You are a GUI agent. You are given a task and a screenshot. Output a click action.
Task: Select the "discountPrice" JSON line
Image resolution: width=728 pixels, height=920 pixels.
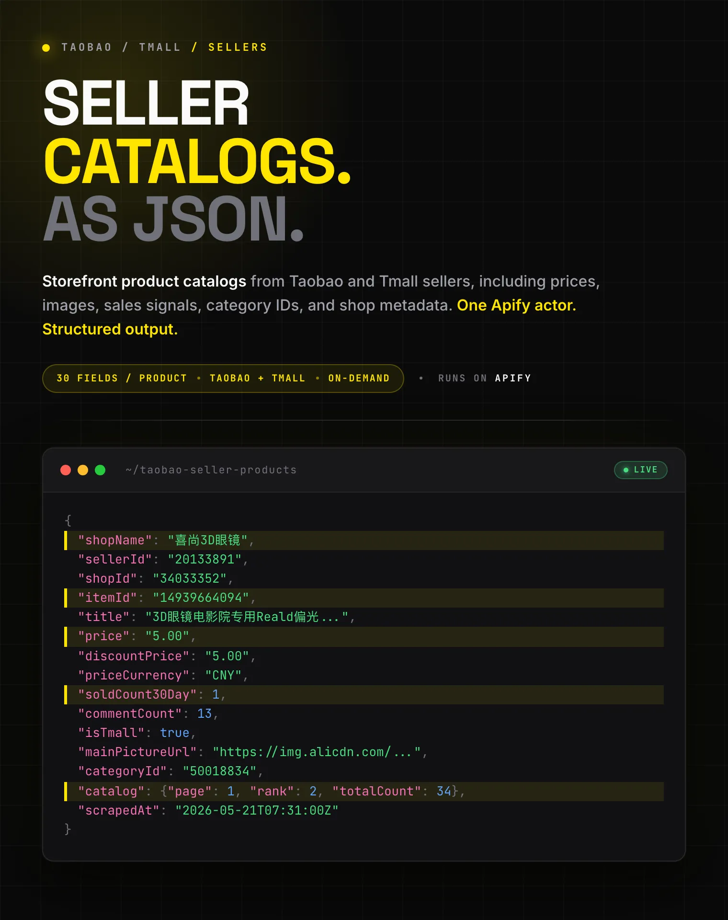[364, 656]
